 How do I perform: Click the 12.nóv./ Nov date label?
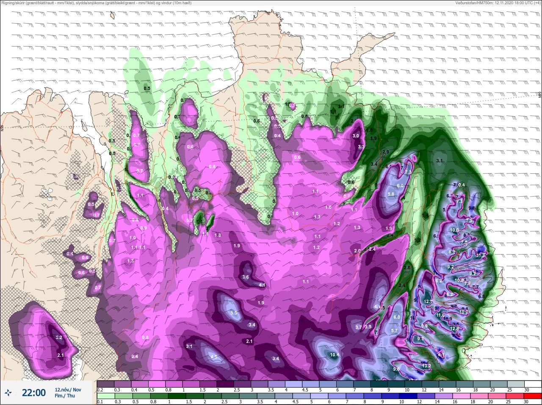[68, 389]
